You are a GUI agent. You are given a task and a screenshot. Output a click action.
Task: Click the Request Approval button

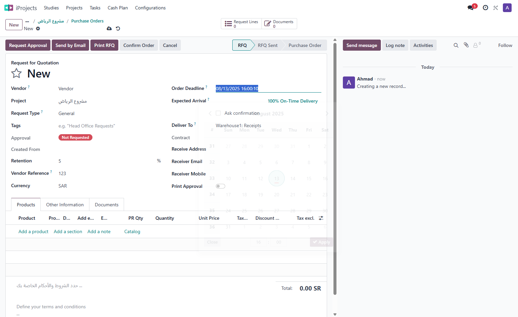28,45
